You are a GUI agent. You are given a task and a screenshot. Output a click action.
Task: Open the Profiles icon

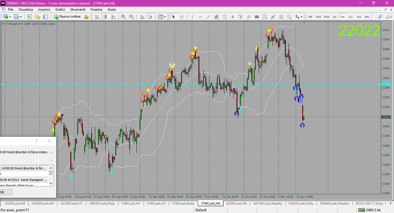click(16, 17)
